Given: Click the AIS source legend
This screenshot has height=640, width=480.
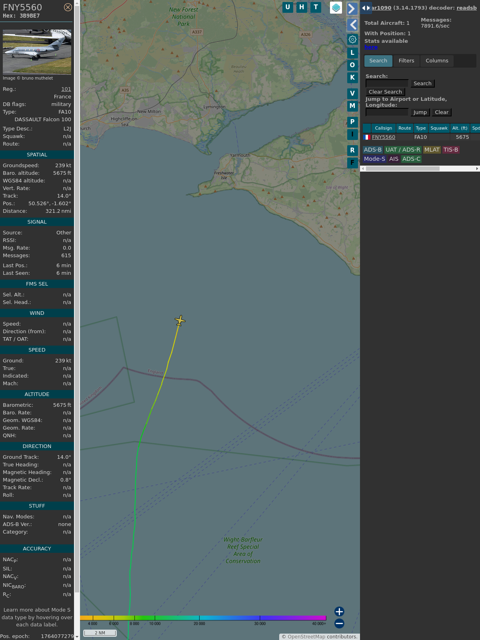Looking at the screenshot, I should (x=394, y=159).
